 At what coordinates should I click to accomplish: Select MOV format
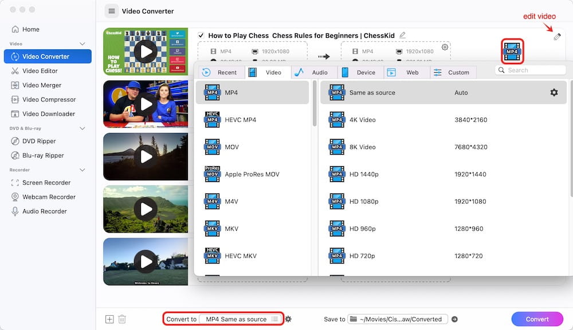[x=252, y=147]
